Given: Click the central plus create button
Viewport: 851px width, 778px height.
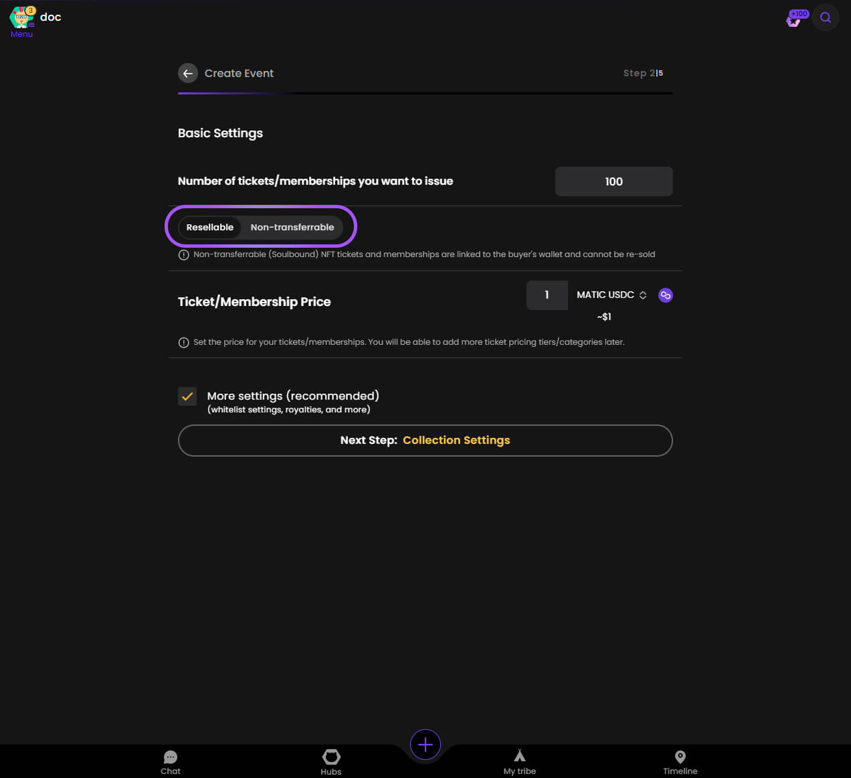Looking at the screenshot, I should coord(425,745).
